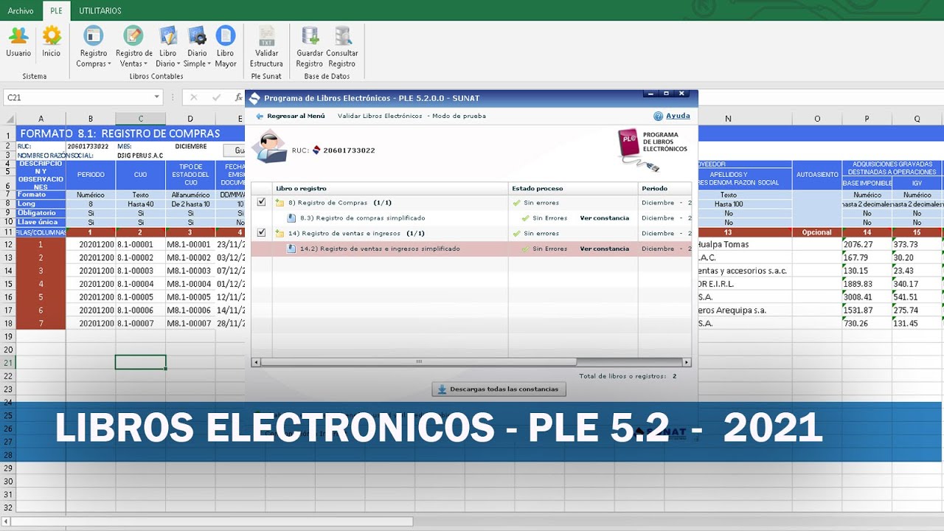Click folder icon of Registro de Compras row
Screen dimensions: 944x531
coord(280,203)
